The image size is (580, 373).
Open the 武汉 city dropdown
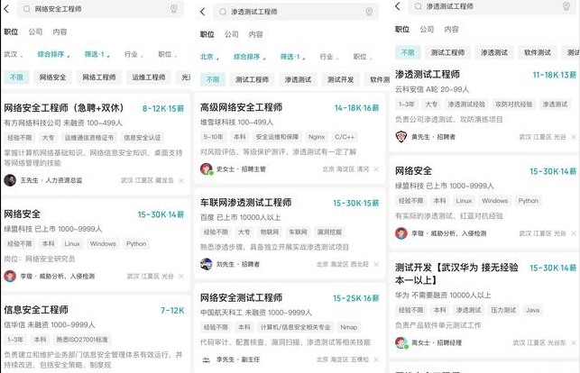(x=13, y=54)
